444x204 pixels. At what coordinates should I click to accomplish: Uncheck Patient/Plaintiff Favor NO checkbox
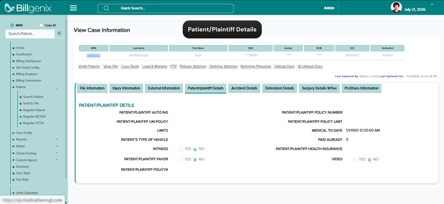[195, 160]
